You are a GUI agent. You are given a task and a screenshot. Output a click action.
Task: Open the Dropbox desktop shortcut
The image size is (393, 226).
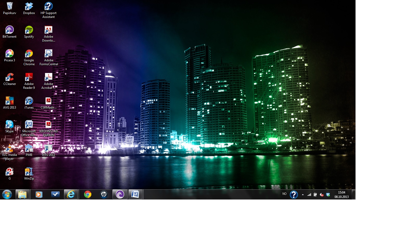click(x=29, y=8)
